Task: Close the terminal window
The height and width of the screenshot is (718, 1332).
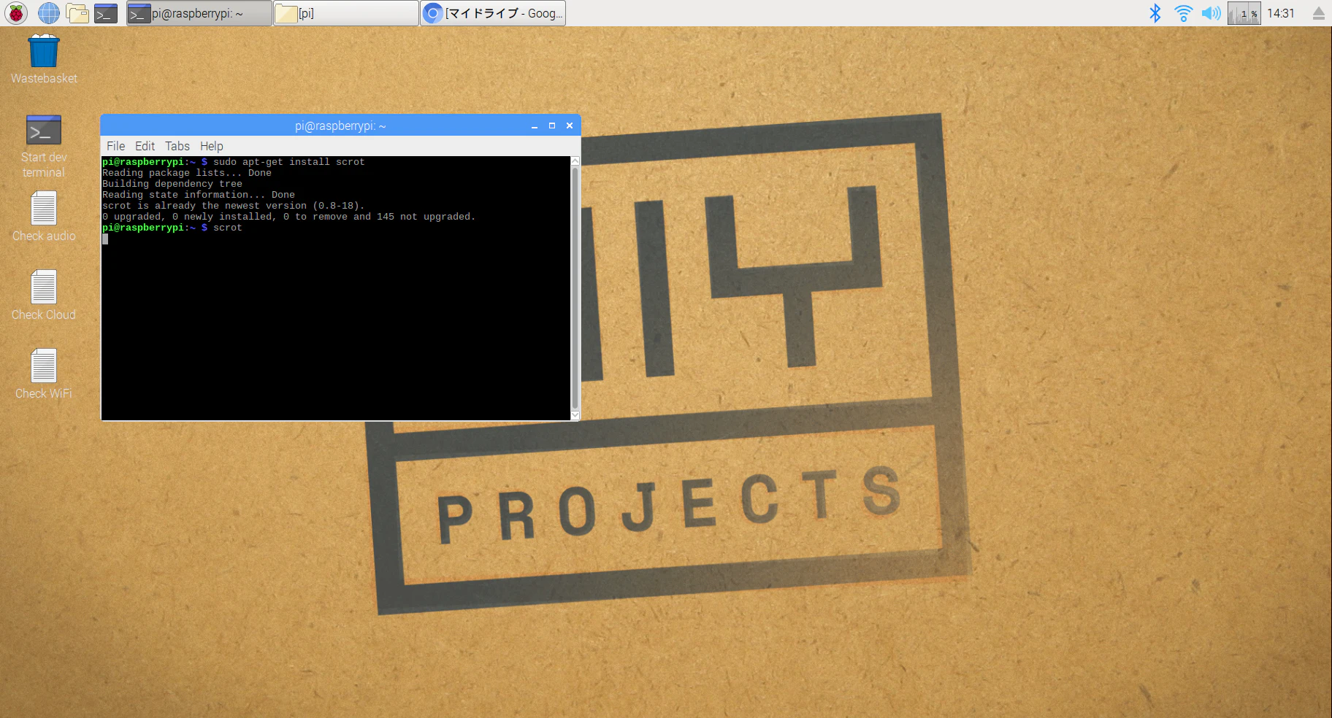Action: point(570,126)
